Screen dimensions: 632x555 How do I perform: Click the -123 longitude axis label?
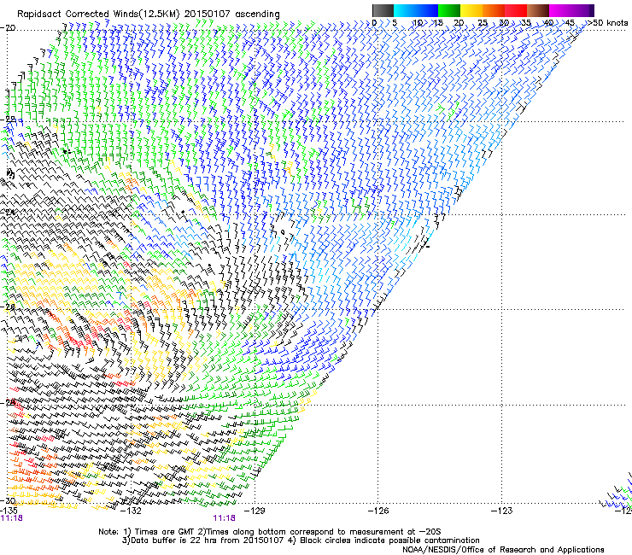[x=502, y=511]
